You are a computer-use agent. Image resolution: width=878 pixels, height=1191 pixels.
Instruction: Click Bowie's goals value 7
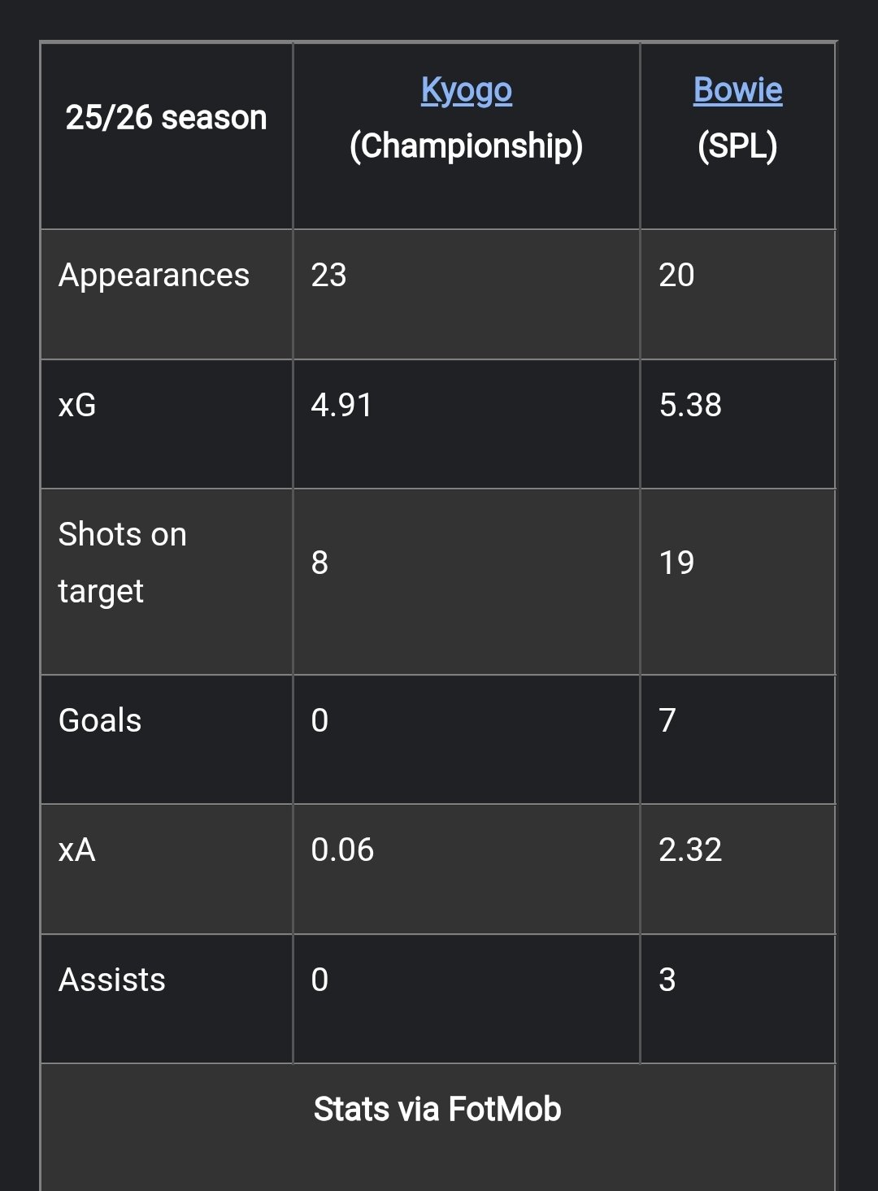coord(667,720)
